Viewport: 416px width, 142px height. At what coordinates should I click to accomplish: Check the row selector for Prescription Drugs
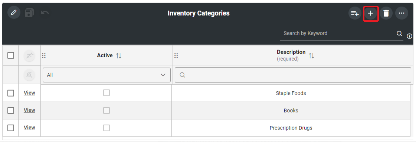[11, 128]
